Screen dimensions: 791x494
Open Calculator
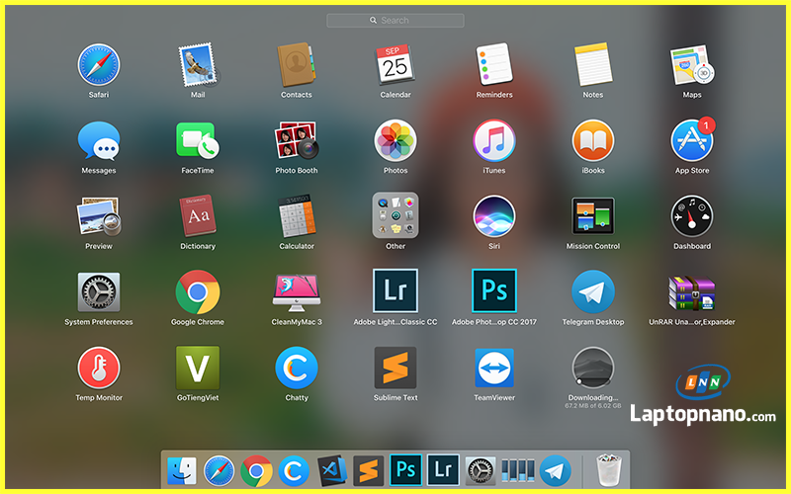coord(297,216)
